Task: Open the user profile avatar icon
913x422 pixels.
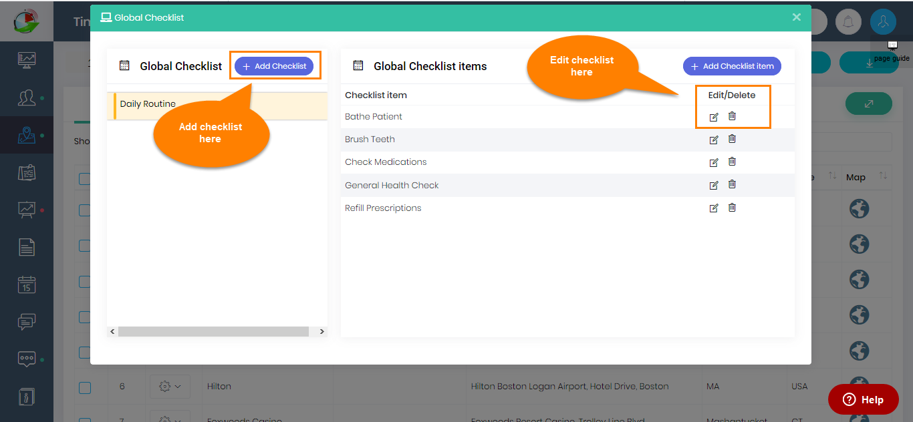Action: (x=883, y=21)
